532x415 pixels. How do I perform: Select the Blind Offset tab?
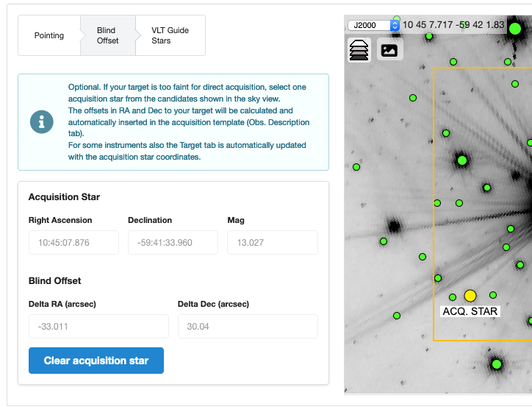108,35
